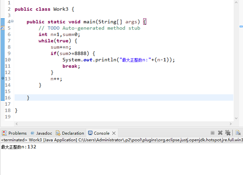Click the Terminate (stop) icon
Screen dimensions: 243x175
point(213,133)
